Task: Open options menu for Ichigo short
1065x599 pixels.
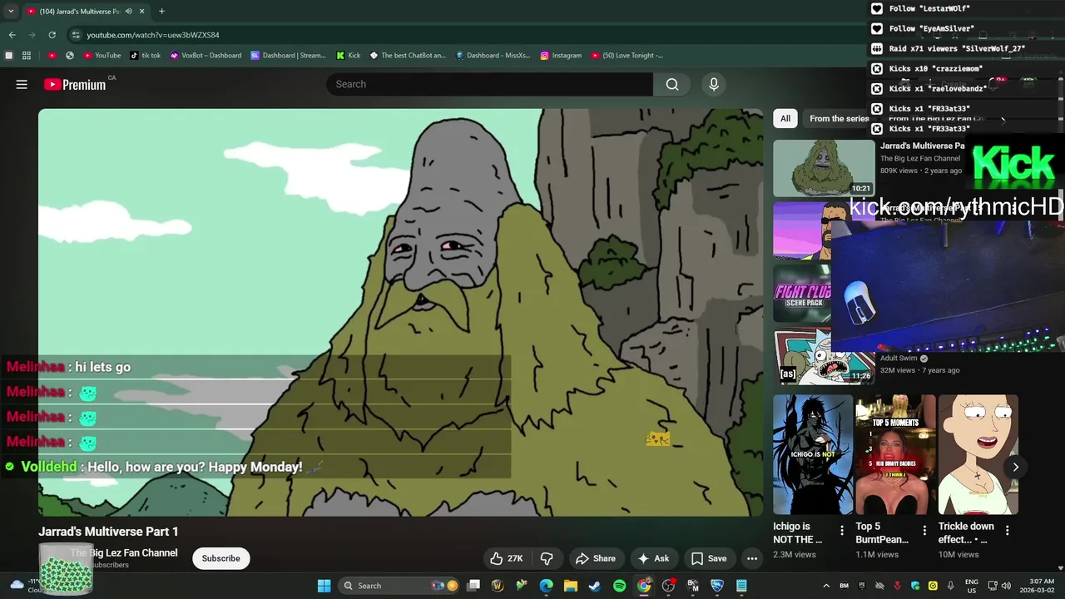Action: coord(842,530)
